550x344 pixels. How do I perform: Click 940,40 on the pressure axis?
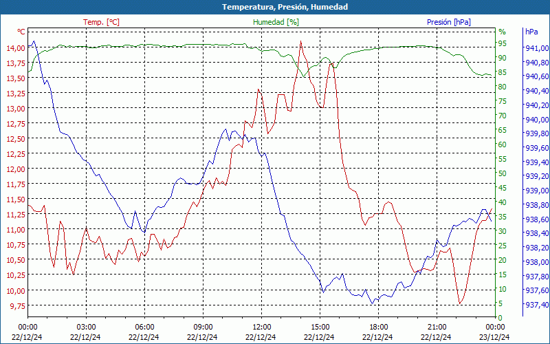point(536,91)
